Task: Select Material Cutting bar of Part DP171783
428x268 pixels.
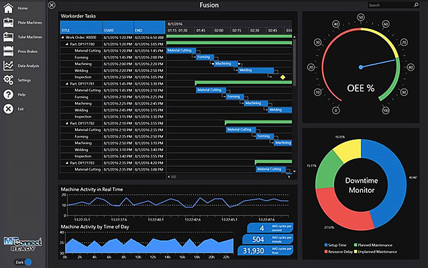Action: click(x=271, y=169)
